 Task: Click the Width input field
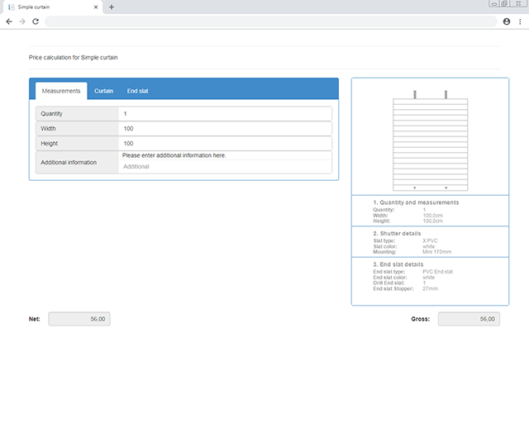[225, 129]
